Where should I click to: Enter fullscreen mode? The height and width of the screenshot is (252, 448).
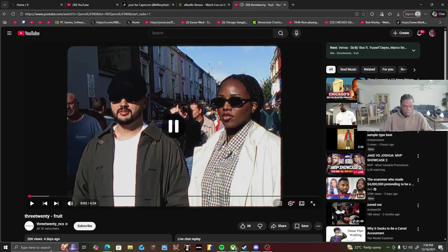coord(313,203)
